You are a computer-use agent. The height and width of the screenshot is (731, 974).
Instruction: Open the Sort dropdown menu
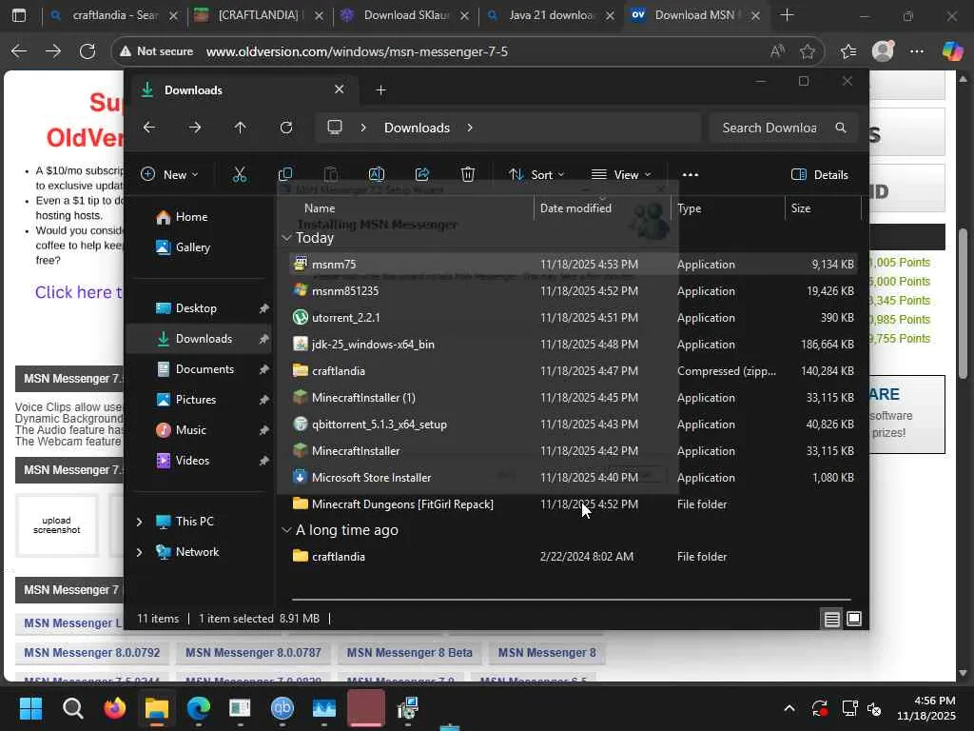pyautogui.click(x=536, y=175)
